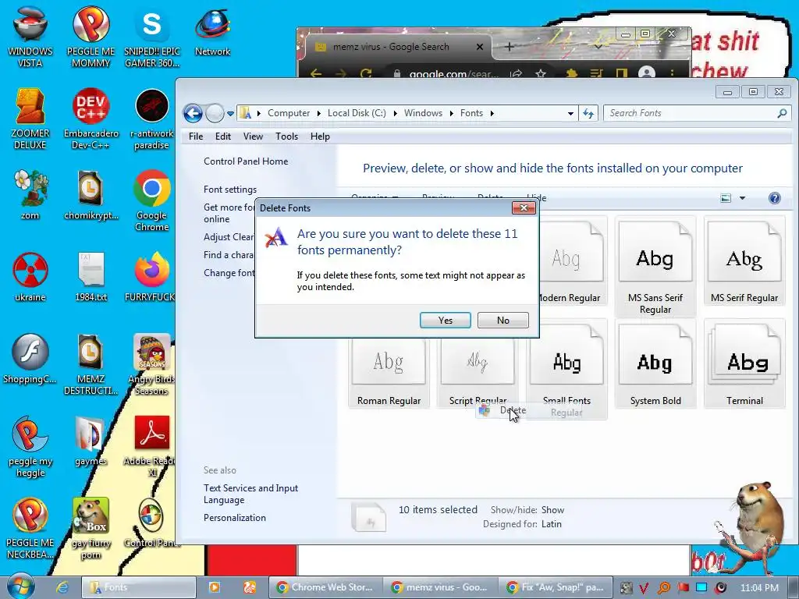
Task: Close the memz virus Chrome tab
Action: click(480, 47)
